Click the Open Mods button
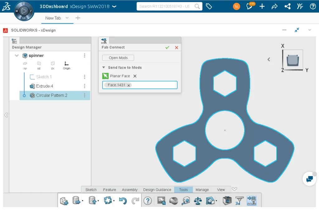The image size is (319, 210). pyautogui.click(x=118, y=58)
